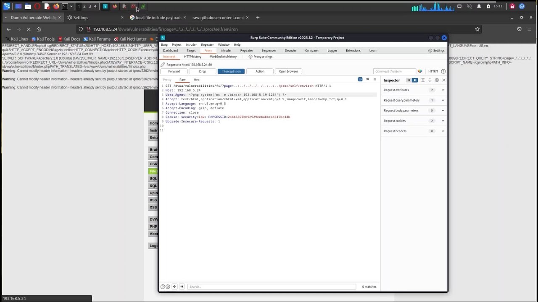This screenshot has width=538, height=302.
Task: Switch to workspace 2
Action: click(84, 6)
